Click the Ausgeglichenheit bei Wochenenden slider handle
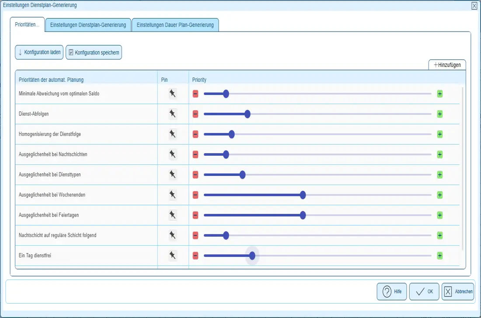The width and height of the screenshot is (481, 318). [303, 195]
